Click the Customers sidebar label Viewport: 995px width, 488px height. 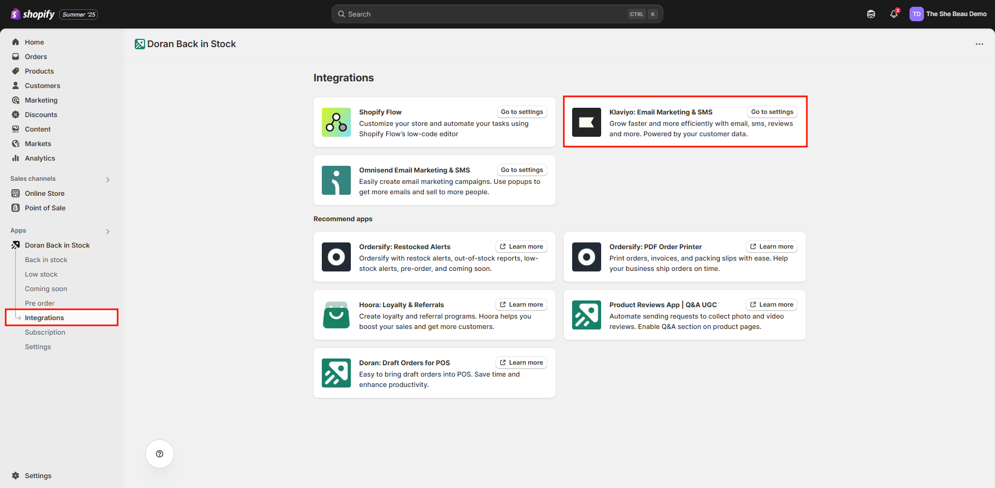(x=42, y=85)
